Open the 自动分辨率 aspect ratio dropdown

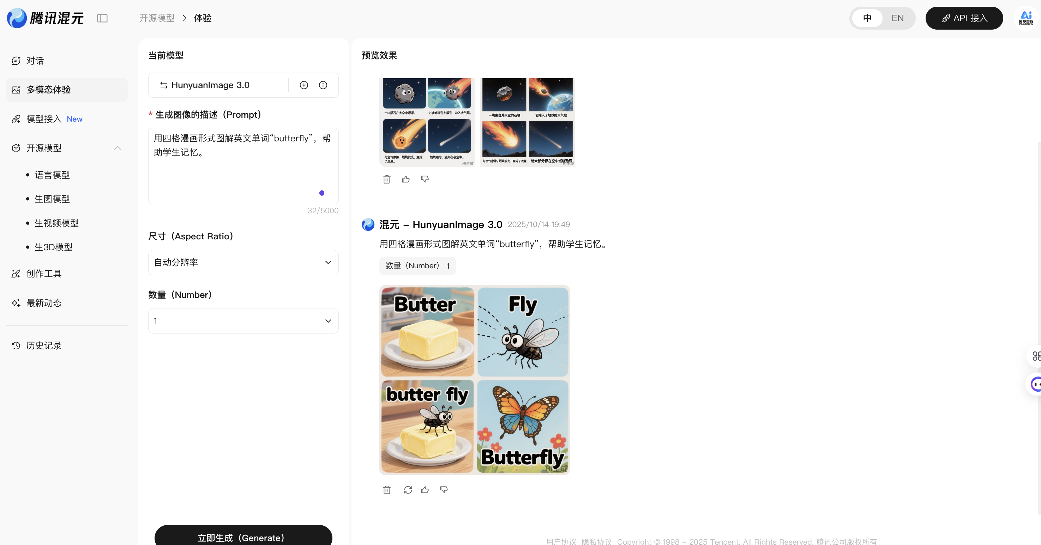[243, 262]
